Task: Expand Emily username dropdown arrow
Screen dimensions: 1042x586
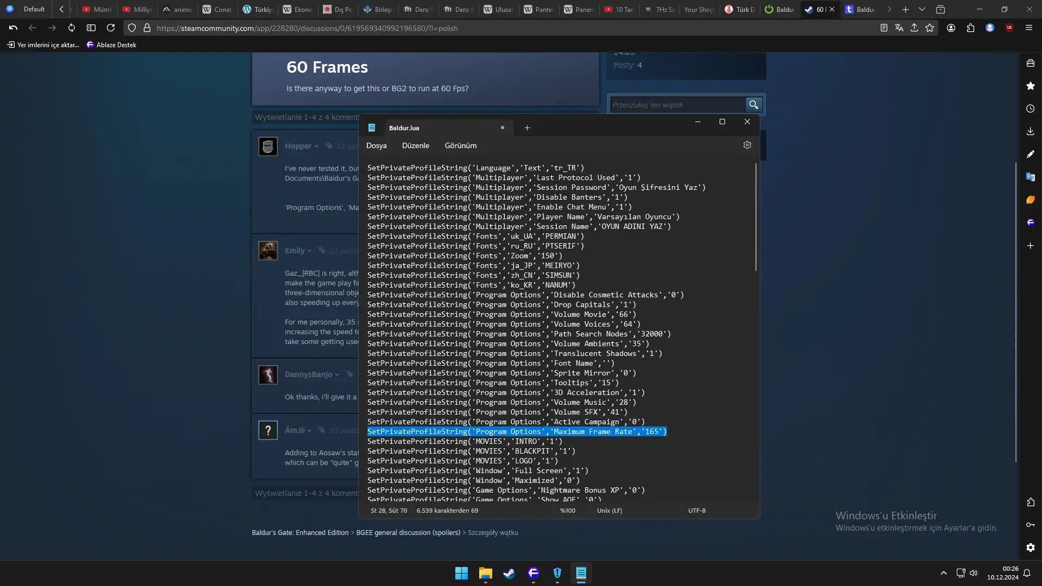Action: [x=309, y=251]
